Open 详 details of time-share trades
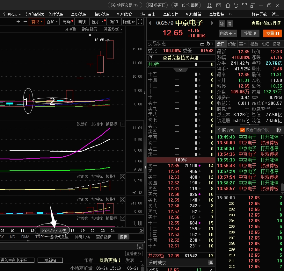The width and height of the screenshot is (284, 271). (x=210, y=263)
